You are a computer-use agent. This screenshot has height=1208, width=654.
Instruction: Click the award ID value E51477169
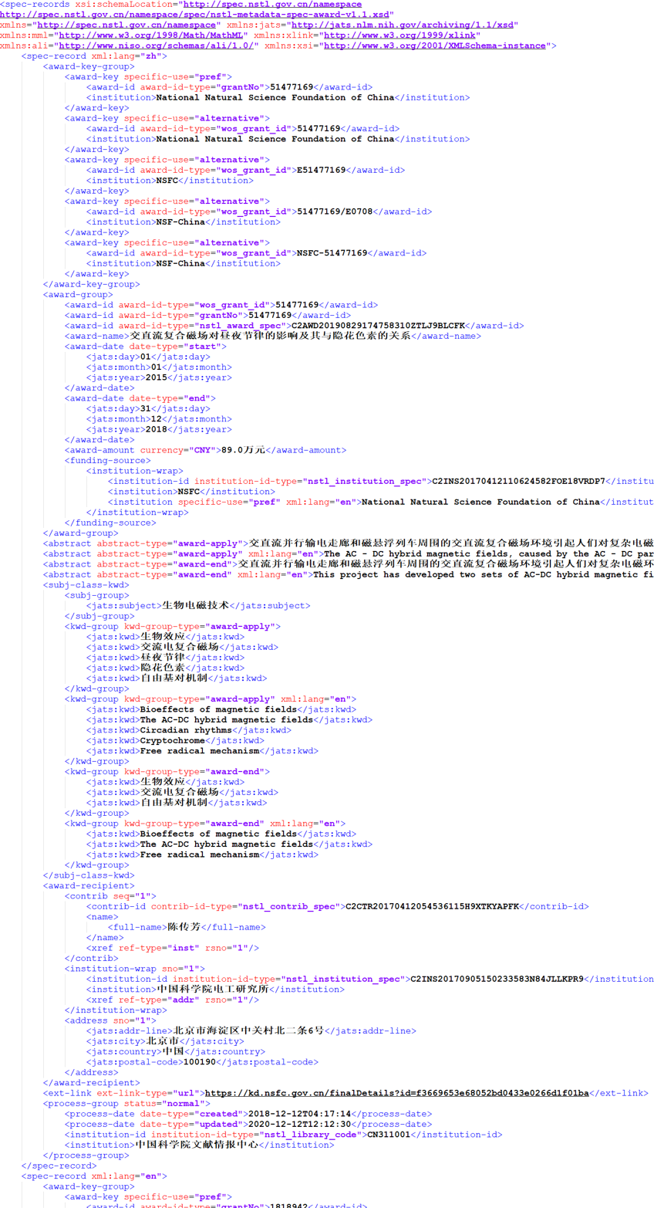(x=321, y=170)
